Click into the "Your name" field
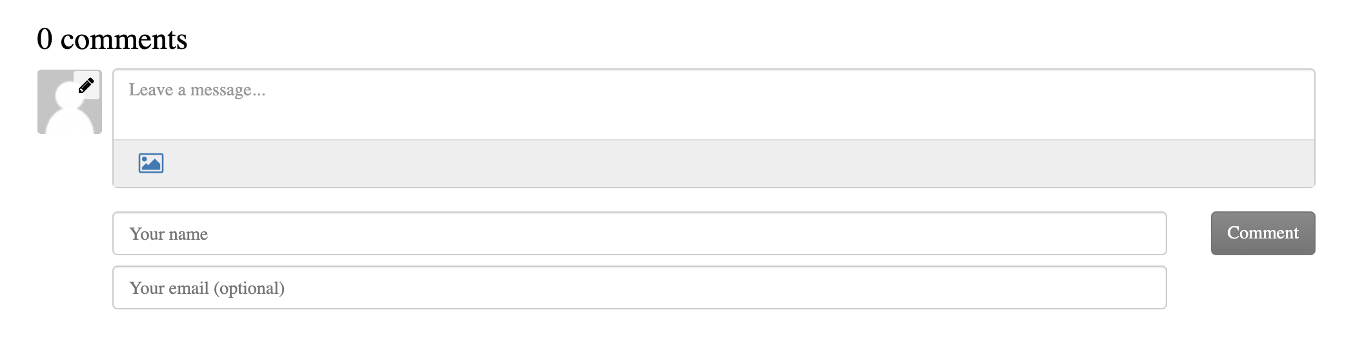This screenshot has height=339, width=1353. (x=640, y=233)
